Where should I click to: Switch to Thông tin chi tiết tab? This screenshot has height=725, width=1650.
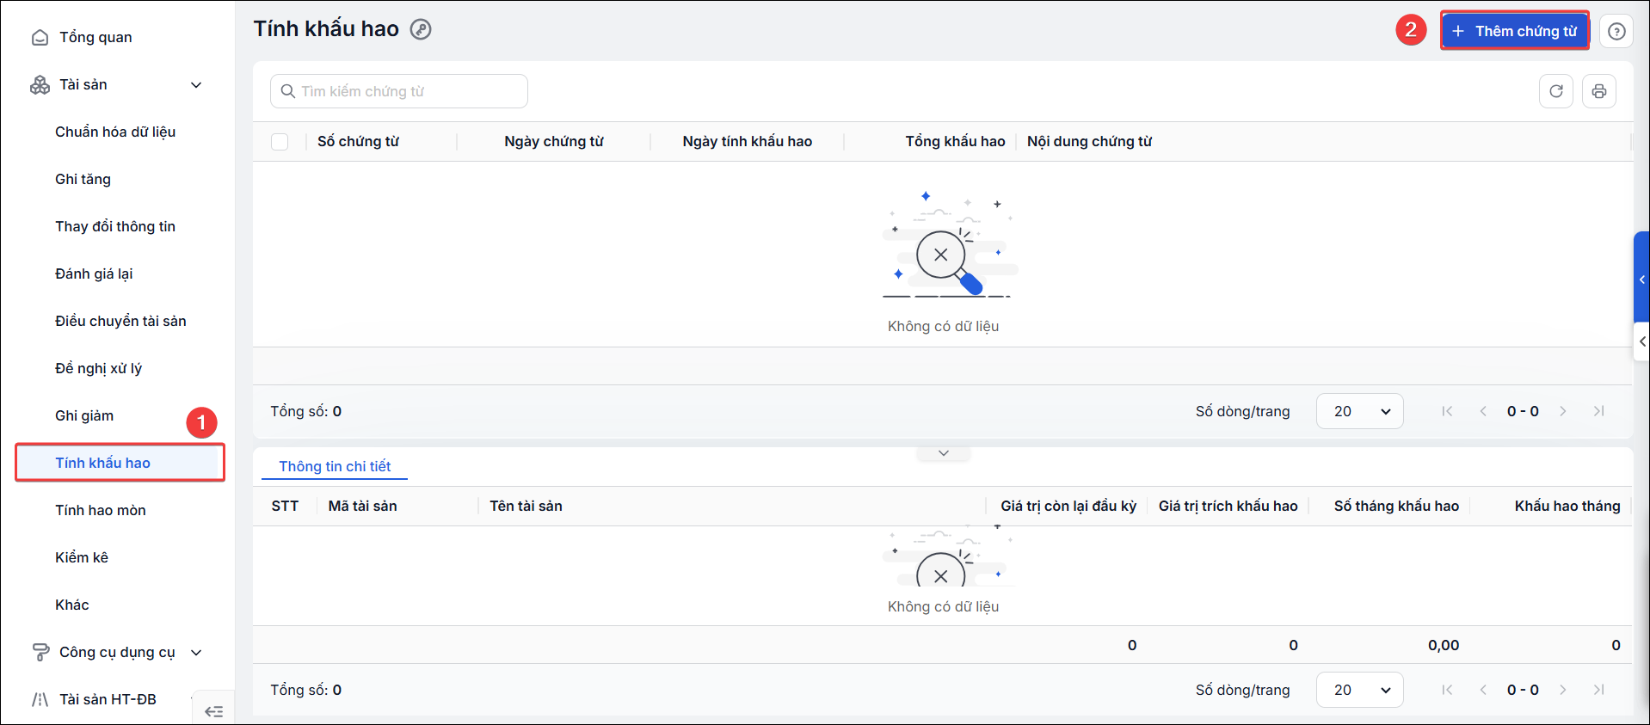point(335,466)
